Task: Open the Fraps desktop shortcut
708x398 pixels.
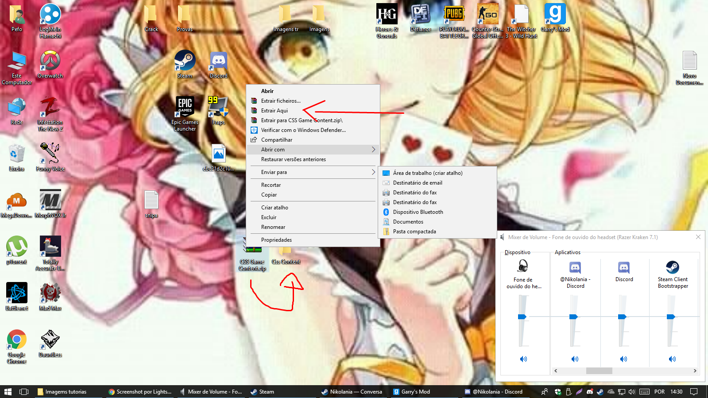Action: coord(218,111)
